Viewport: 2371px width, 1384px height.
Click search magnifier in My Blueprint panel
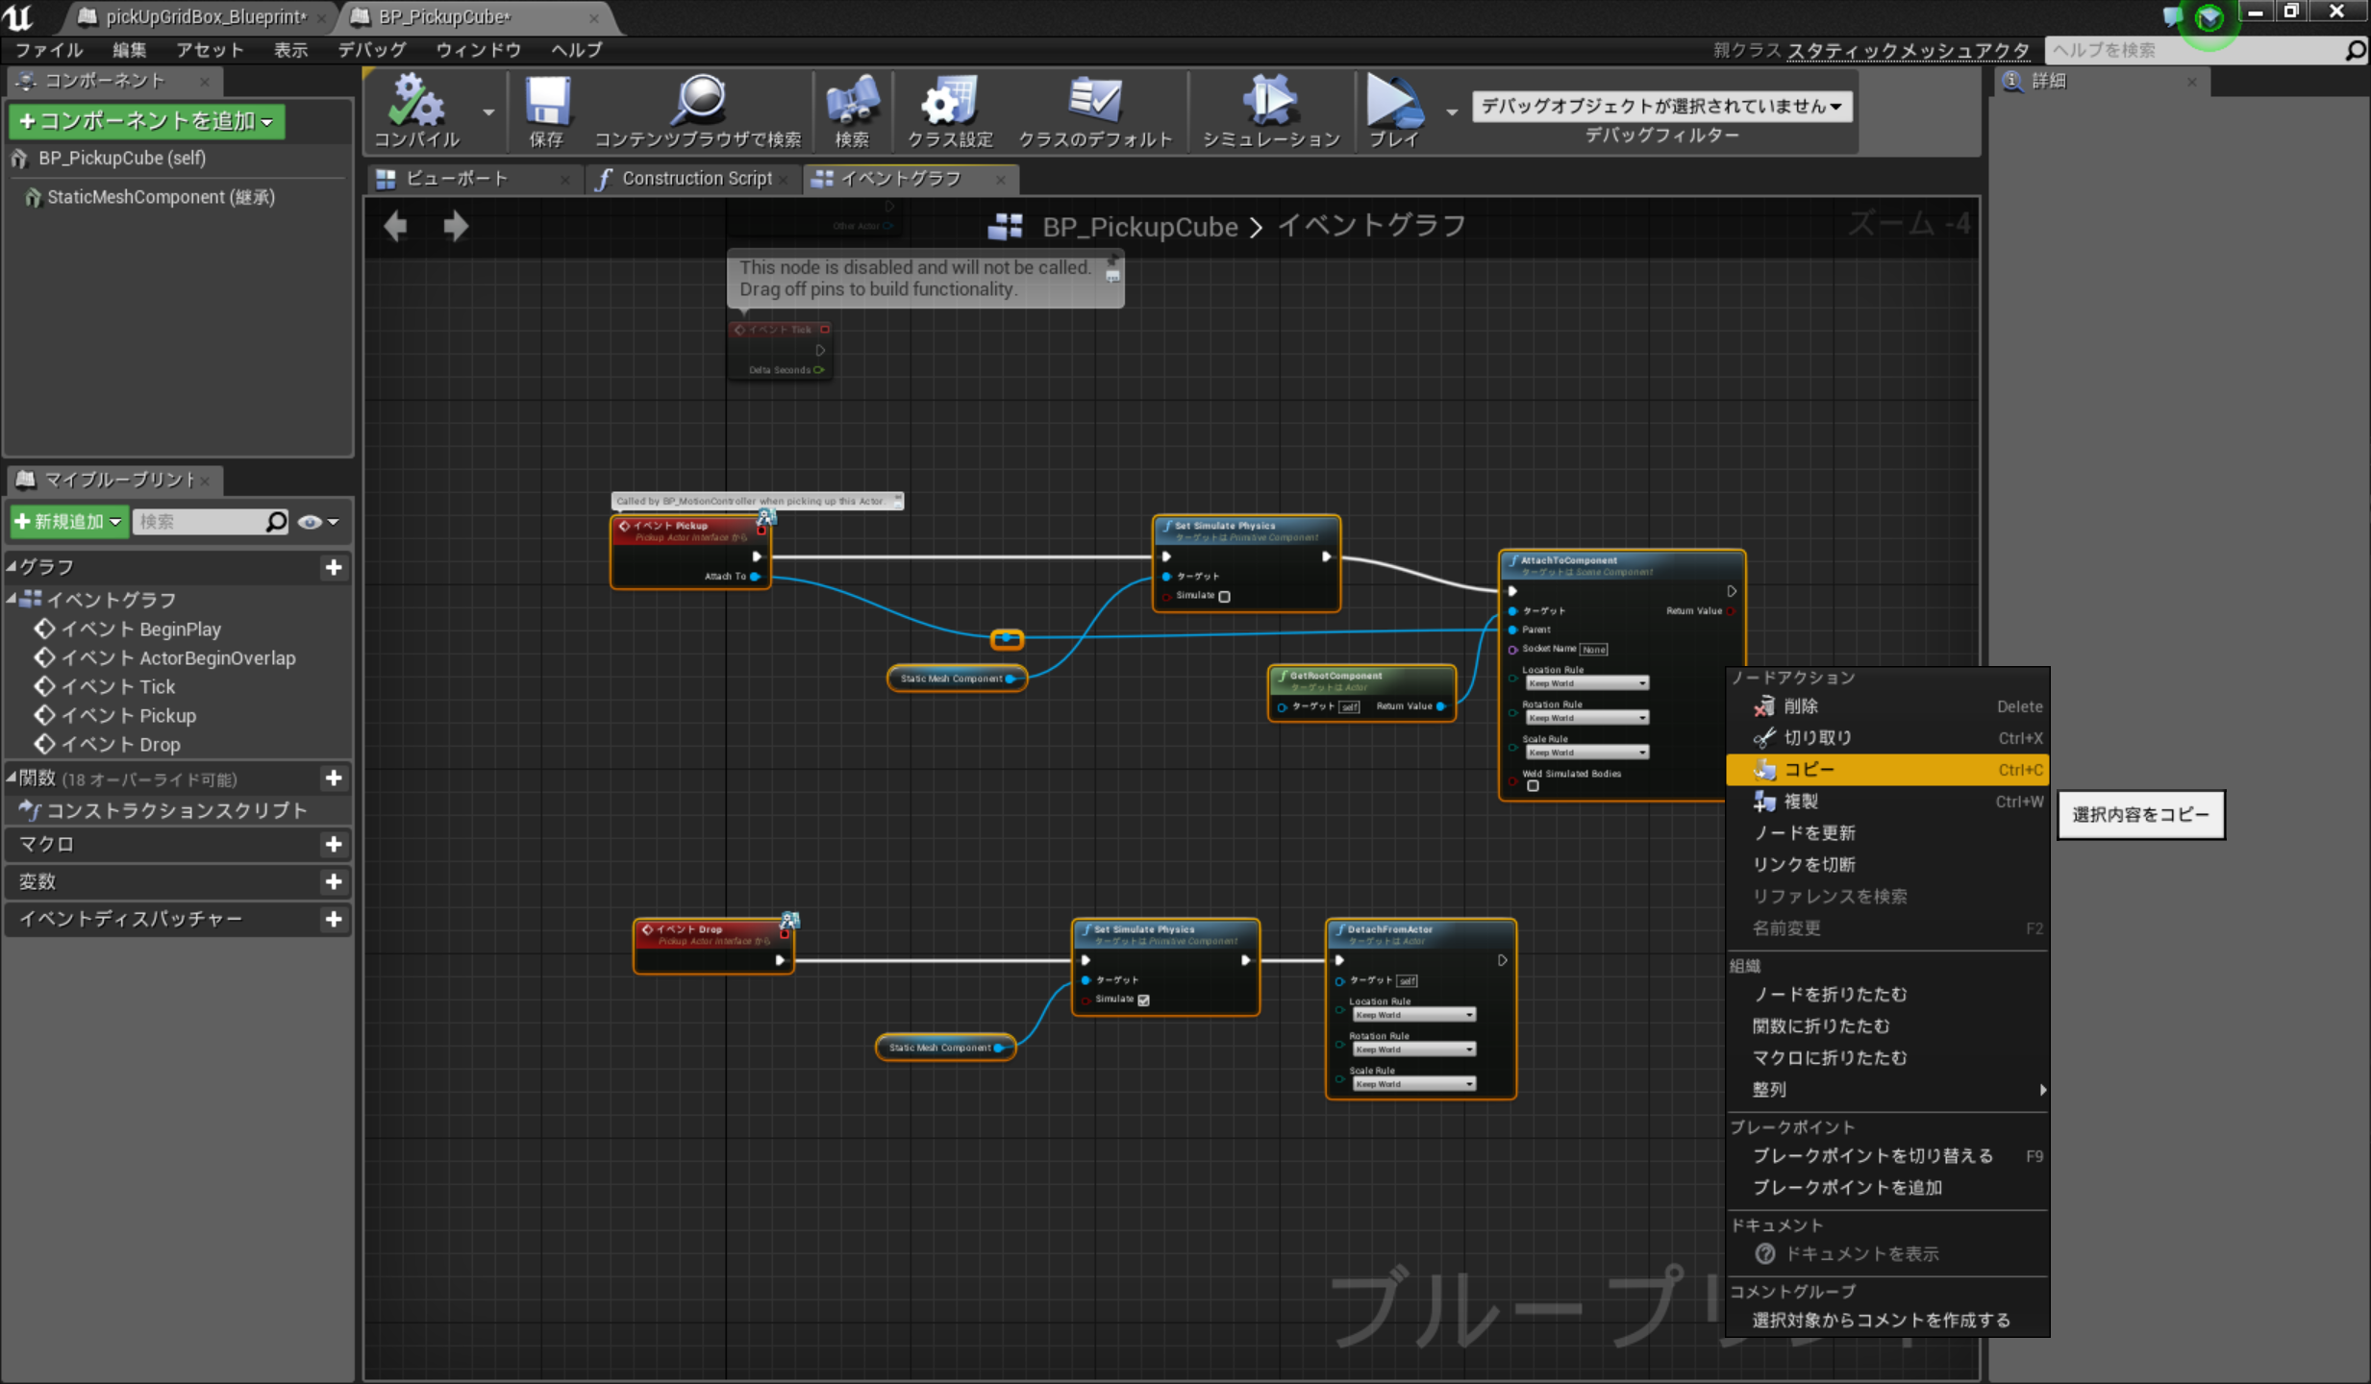click(x=276, y=521)
